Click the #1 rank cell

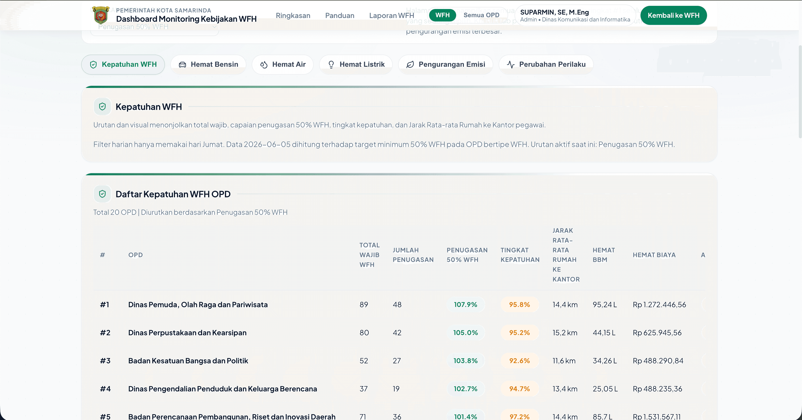[x=104, y=305]
